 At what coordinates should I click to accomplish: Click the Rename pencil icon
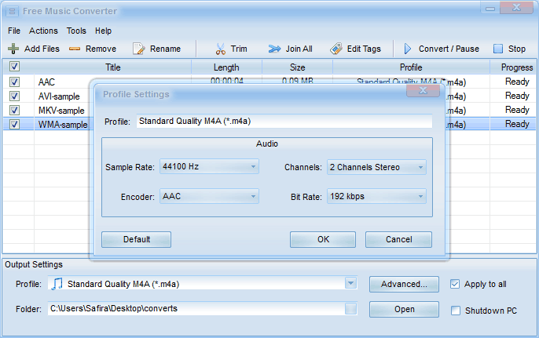tap(138, 49)
